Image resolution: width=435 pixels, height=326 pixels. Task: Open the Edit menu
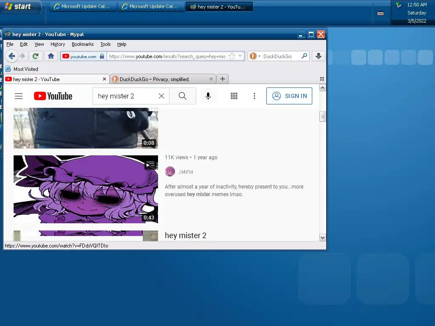click(x=24, y=44)
